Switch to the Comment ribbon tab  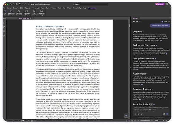[35, 8]
